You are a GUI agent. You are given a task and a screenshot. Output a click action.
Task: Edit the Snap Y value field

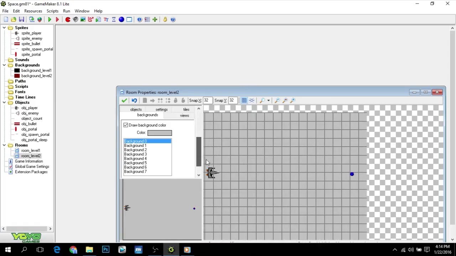(233, 101)
